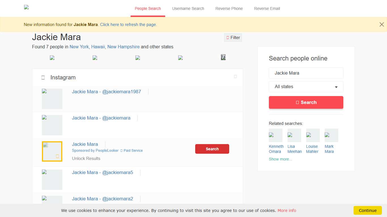Screen dimensions: 387x217
Task: Click the Paid Service icon next to PeopleLooker
Action: coord(121,150)
